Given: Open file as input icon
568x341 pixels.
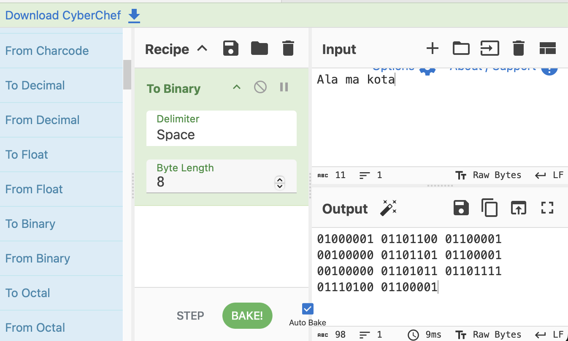Looking at the screenshot, I should [x=490, y=49].
